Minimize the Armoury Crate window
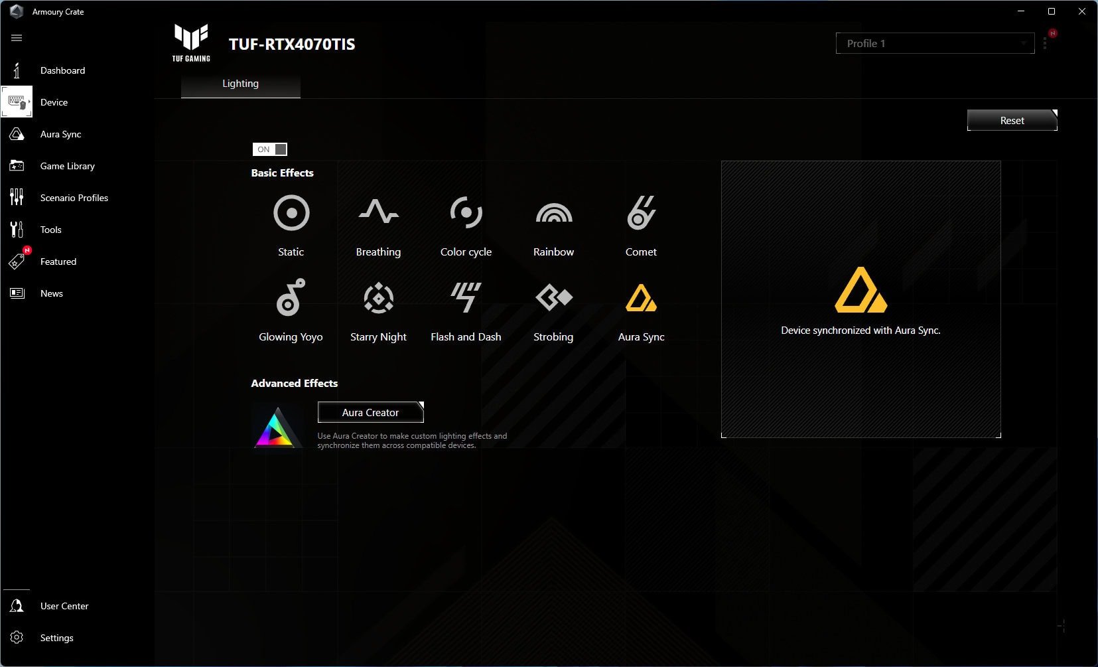 click(x=1021, y=11)
